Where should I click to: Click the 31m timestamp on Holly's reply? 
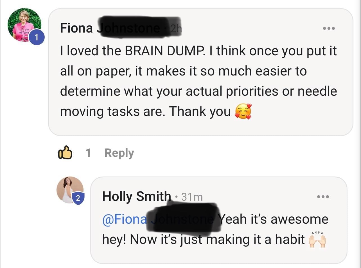(192, 197)
